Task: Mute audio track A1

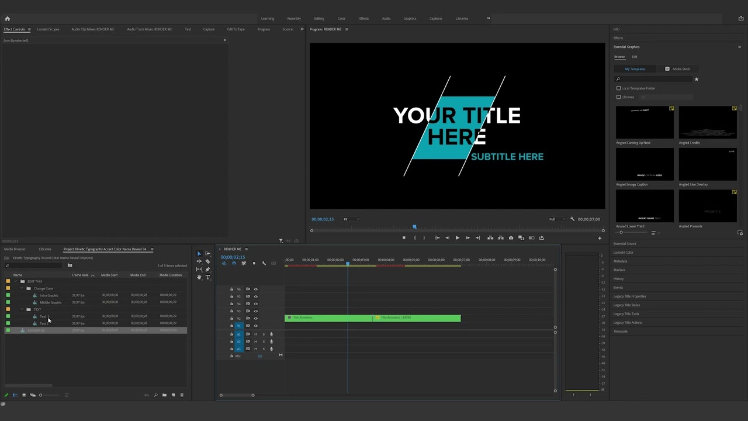Action: (255, 334)
